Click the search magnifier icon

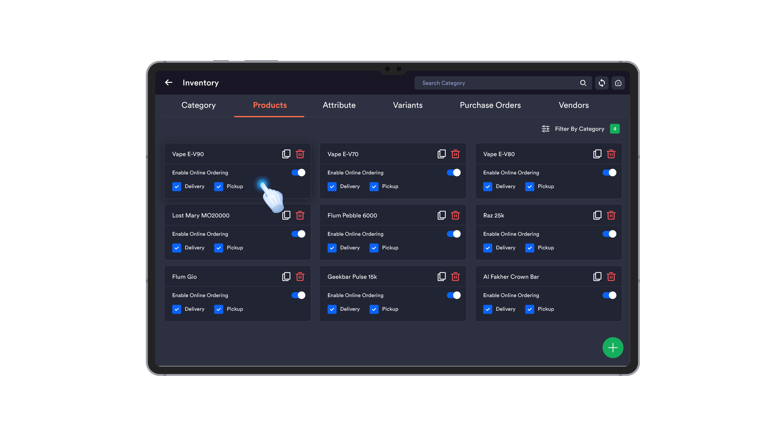click(583, 83)
